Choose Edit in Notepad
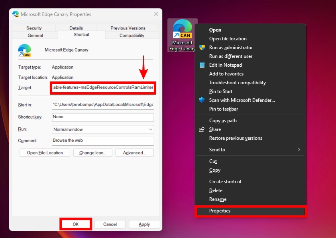Image resolution: width=336 pixels, height=238 pixels. coord(250,65)
